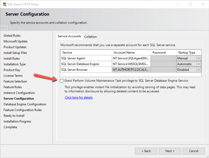The height and width of the screenshot is (158, 209).
Task: Click Feature Selection step in sidebar
Action: (15, 81)
